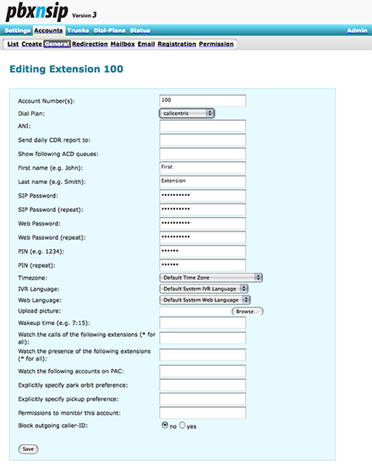
Task: Go to the Status tab
Action: pyautogui.click(x=139, y=30)
